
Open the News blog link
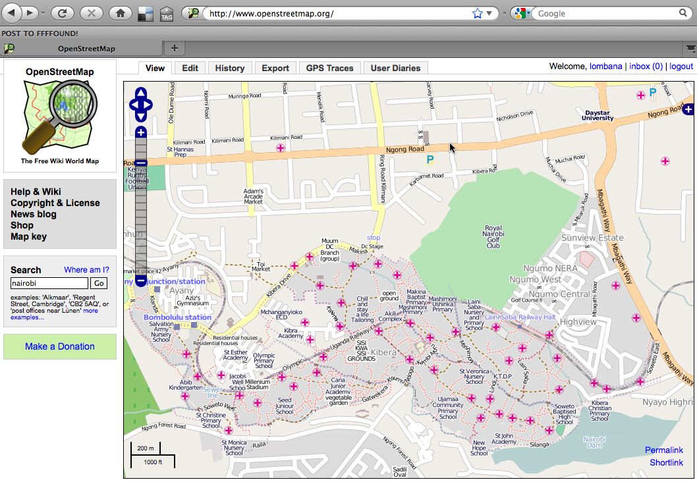click(34, 214)
